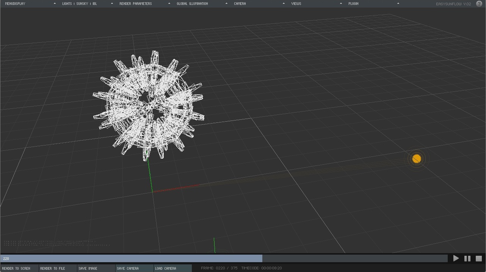Viewport: 486px width, 272px height.
Task: Expand RENDER PARAMETERS dropdown arrow
Action: (x=169, y=3)
